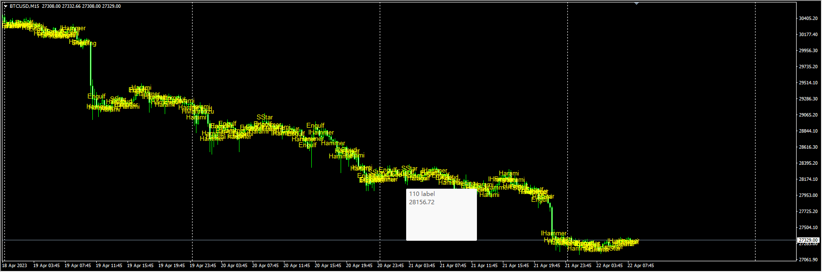This screenshot has height=272, width=822.
Task: Click the 27061.90 price scale label
Action: [808, 260]
